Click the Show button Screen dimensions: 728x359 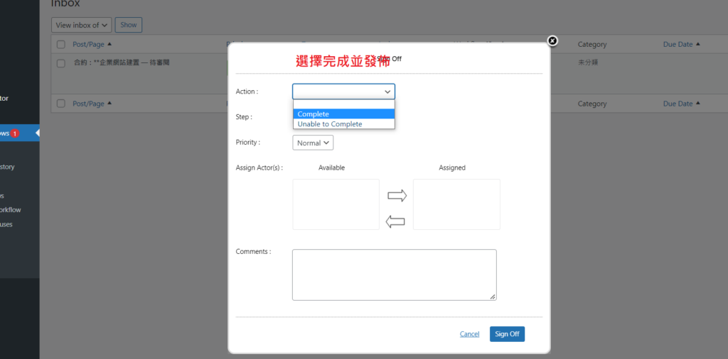128,25
